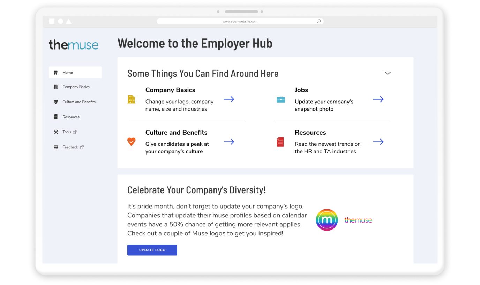Click the Company Basics building icon in sidebar
This screenshot has width=480, height=285.
(x=56, y=87)
